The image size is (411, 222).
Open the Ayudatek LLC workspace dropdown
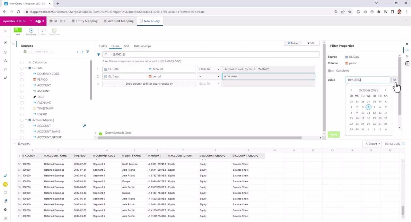31,21
